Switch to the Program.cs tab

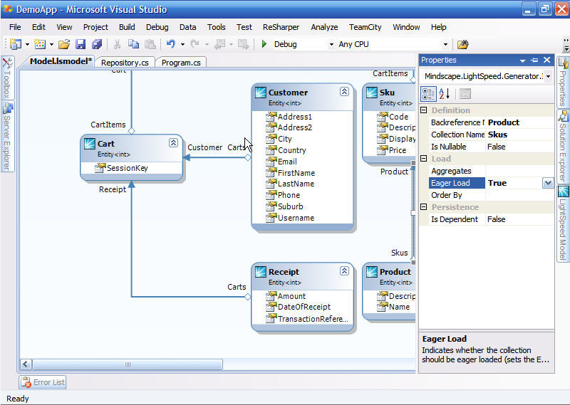[181, 63]
